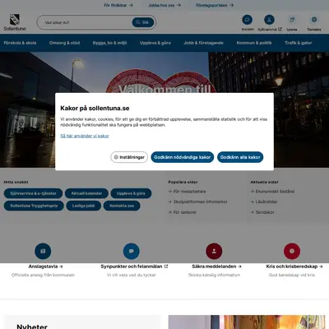Click the Kris och krisberedskap round icon
The width and height of the screenshot is (329, 329).
[x=292, y=251]
